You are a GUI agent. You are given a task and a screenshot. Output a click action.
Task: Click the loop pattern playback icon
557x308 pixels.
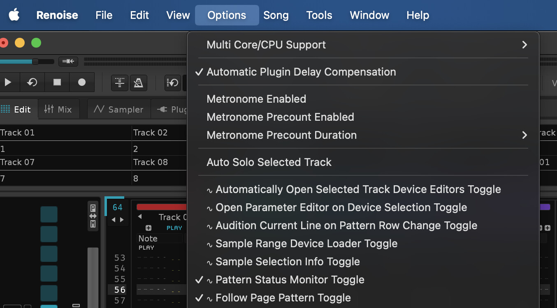point(32,83)
